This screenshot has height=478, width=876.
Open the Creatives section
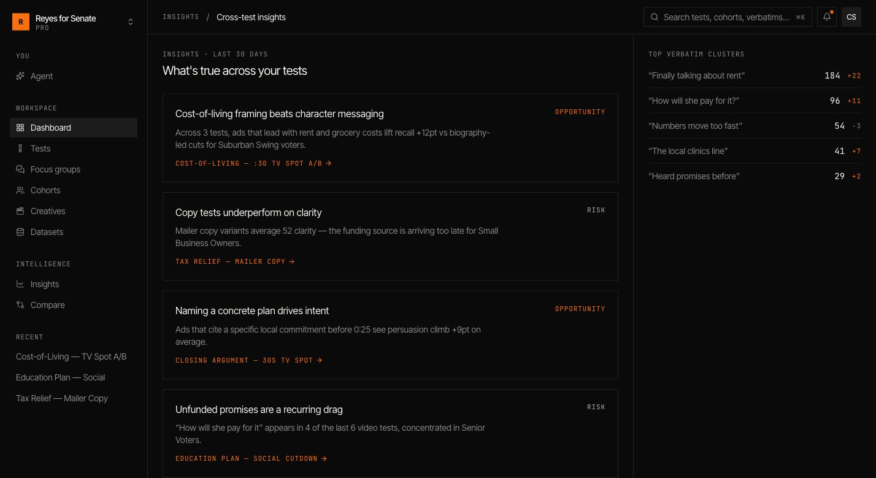[x=74, y=211]
